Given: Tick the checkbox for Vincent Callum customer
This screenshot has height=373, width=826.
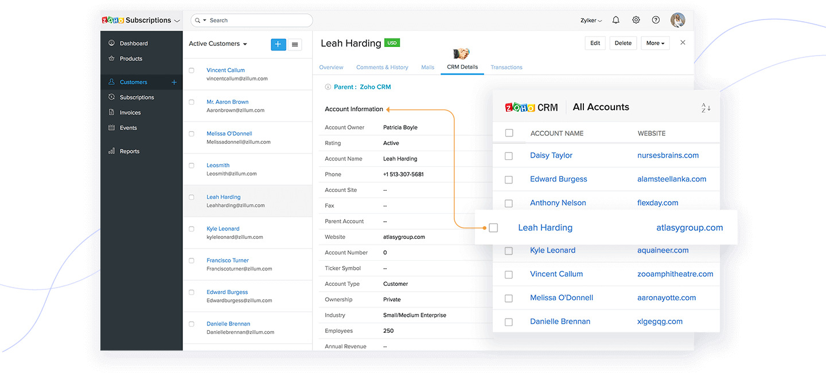Looking at the screenshot, I should coord(192,70).
